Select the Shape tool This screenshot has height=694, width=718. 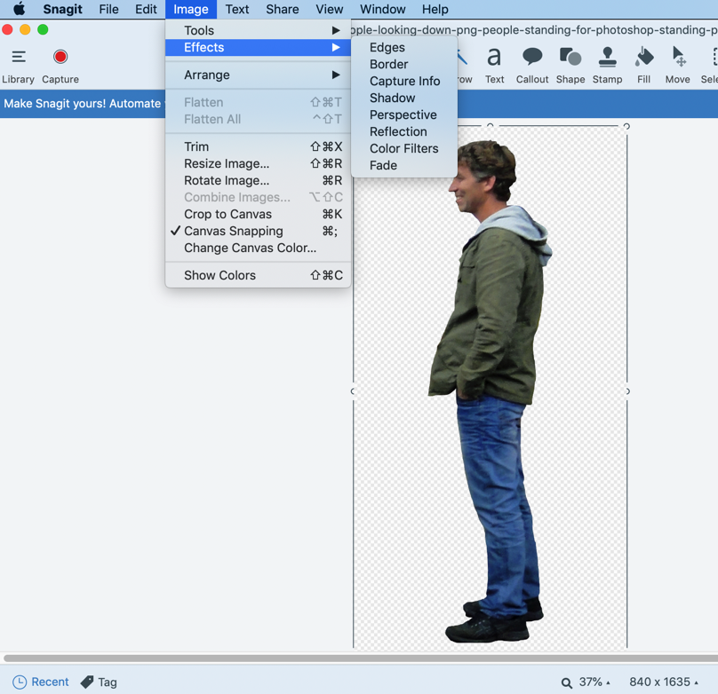pyautogui.click(x=570, y=59)
